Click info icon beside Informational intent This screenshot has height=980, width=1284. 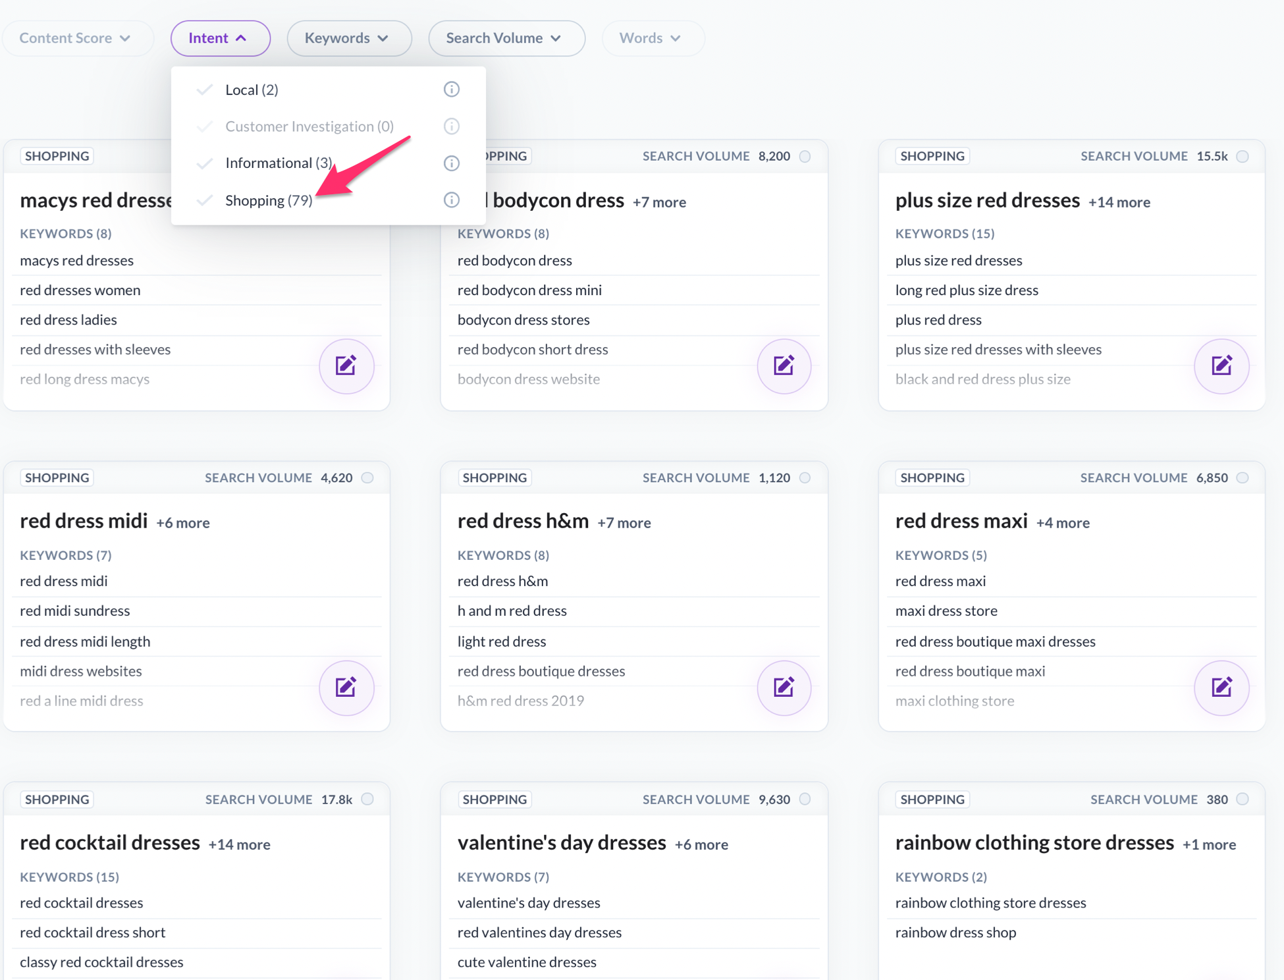pyautogui.click(x=451, y=163)
